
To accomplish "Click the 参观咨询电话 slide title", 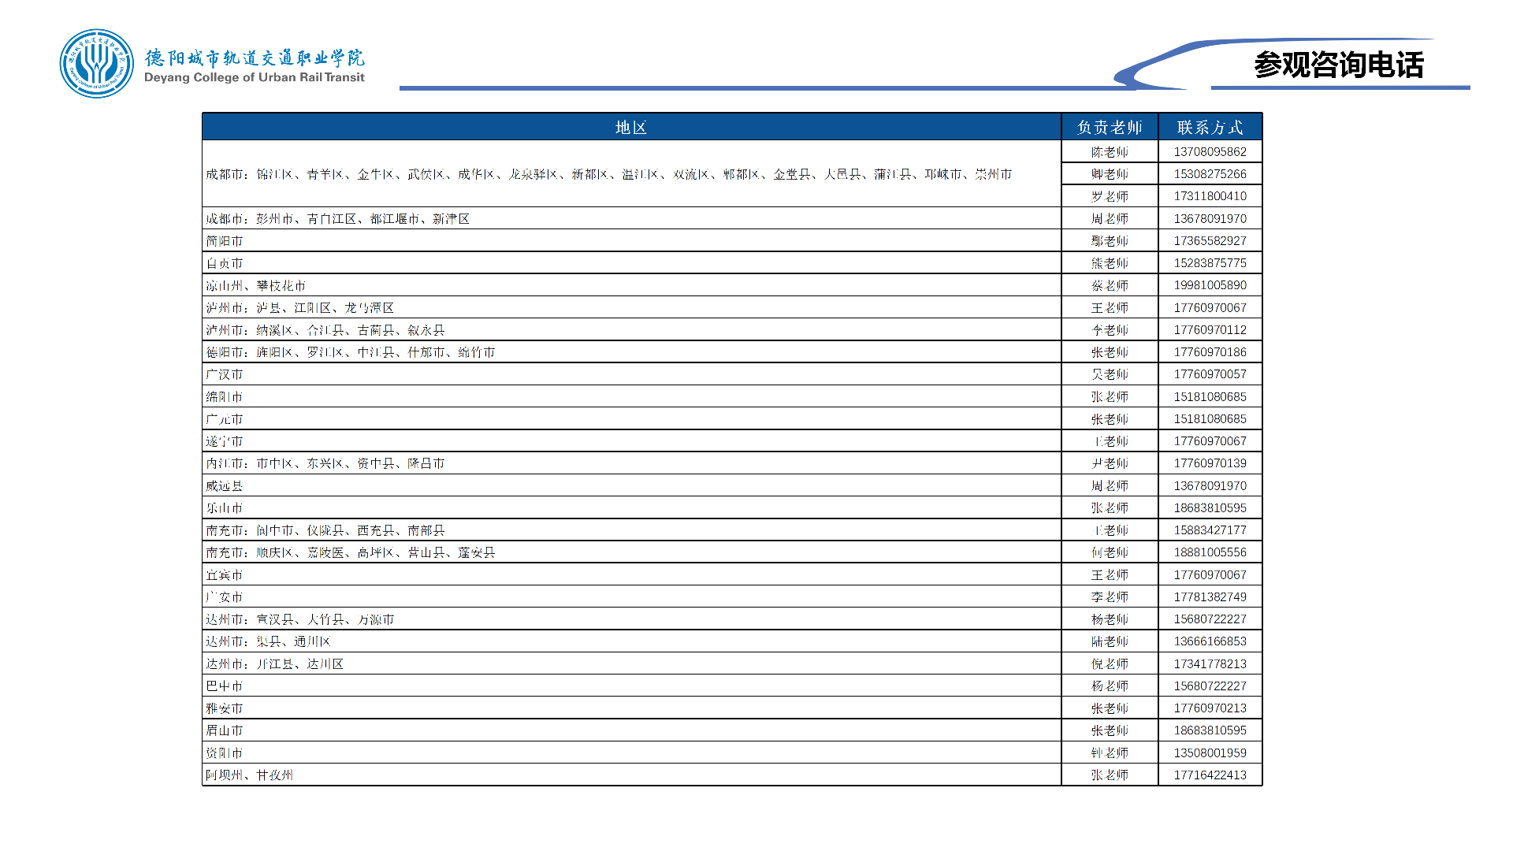I will [x=1338, y=65].
